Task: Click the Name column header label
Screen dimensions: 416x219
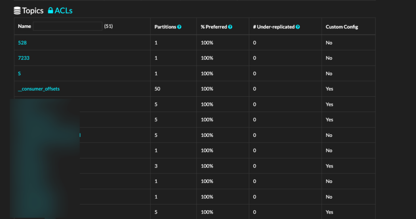Action: coord(24,26)
